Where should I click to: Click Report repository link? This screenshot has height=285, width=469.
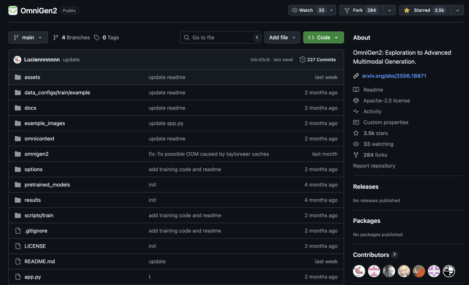pyautogui.click(x=374, y=166)
